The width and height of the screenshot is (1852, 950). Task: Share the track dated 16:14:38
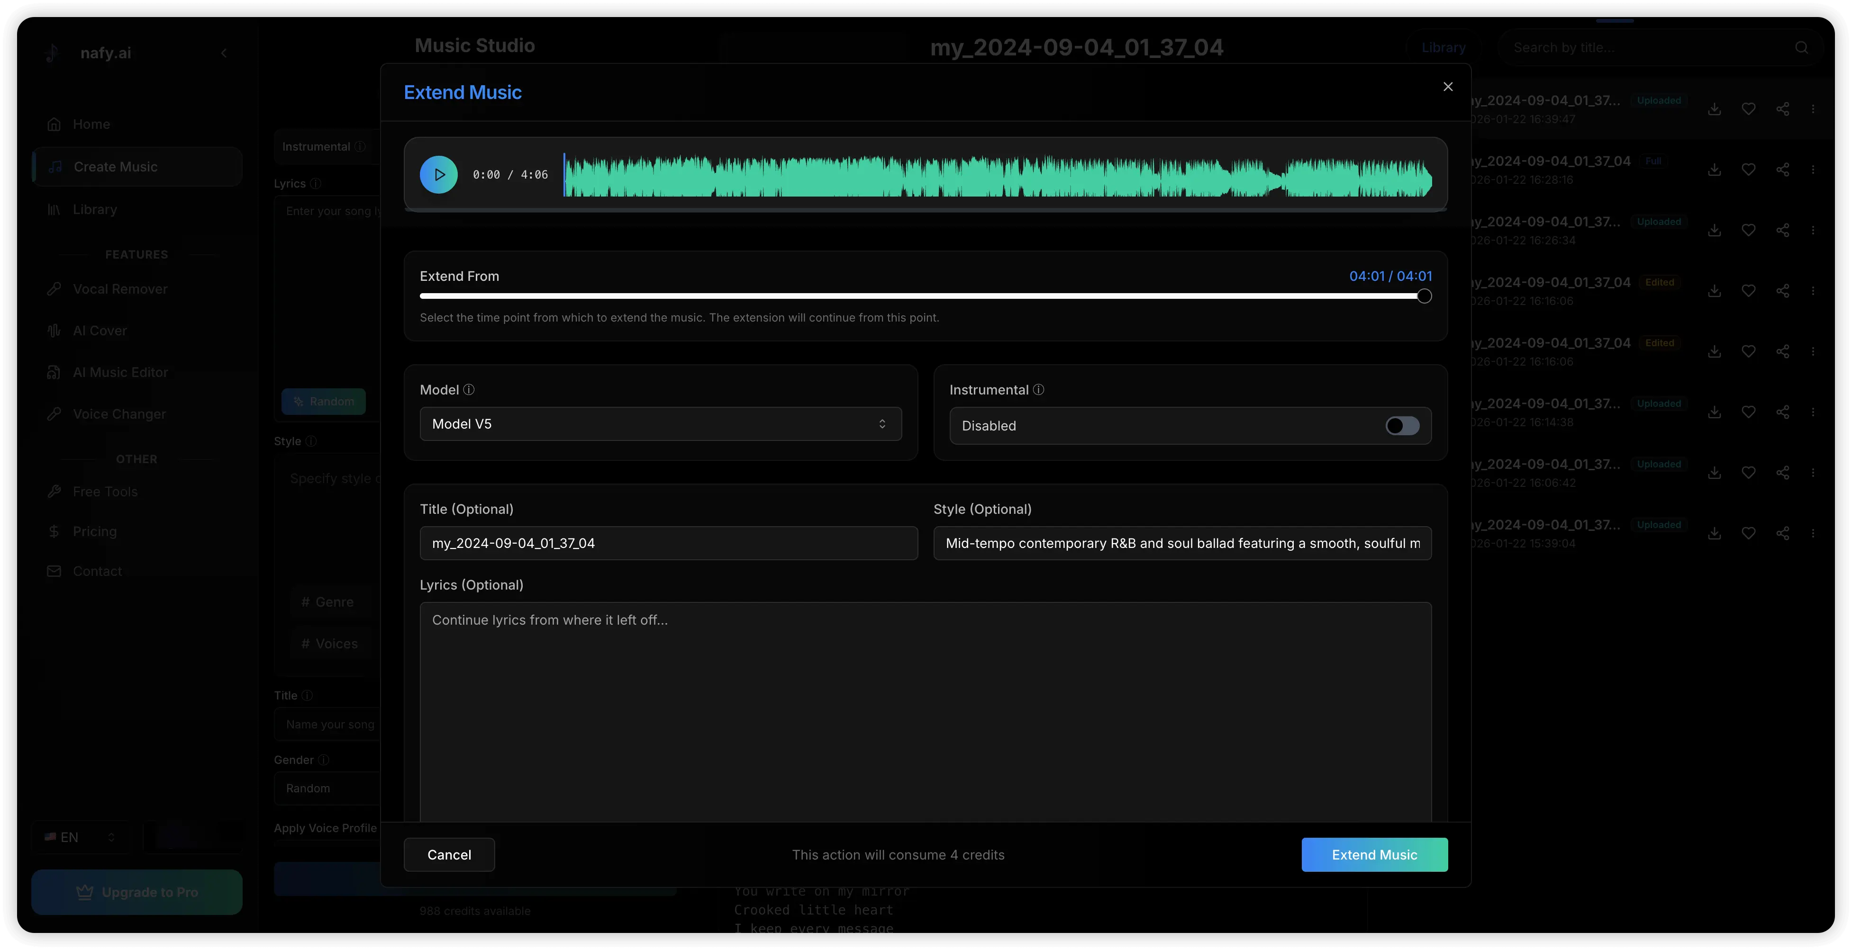click(1783, 412)
